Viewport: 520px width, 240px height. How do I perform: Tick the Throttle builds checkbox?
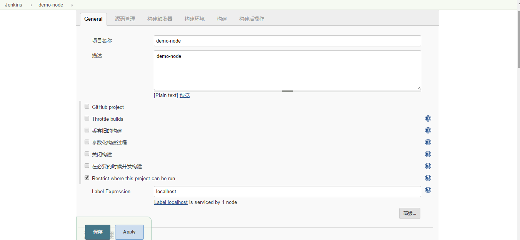point(87,118)
